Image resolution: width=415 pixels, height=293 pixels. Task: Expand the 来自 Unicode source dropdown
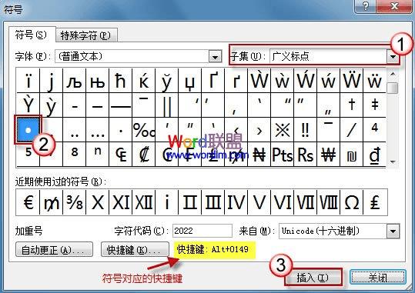pos(393,231)
